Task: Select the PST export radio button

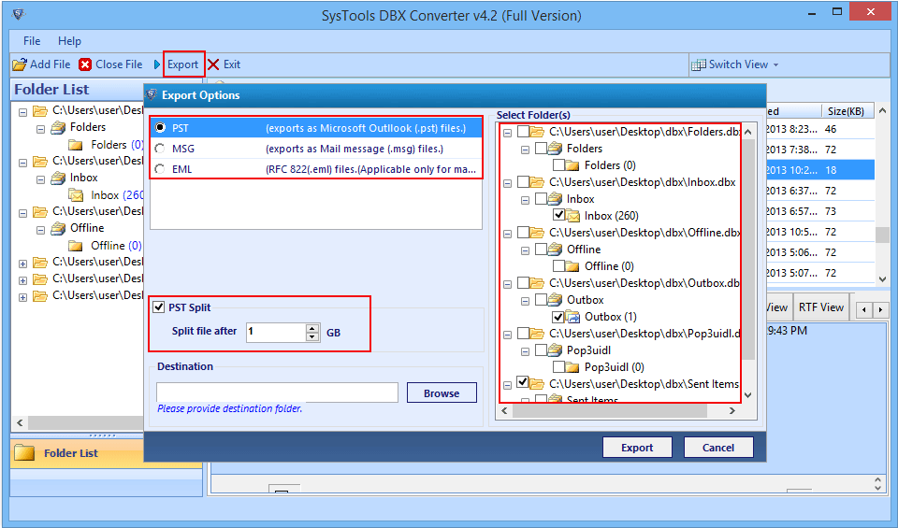Action: coord(160,128)
